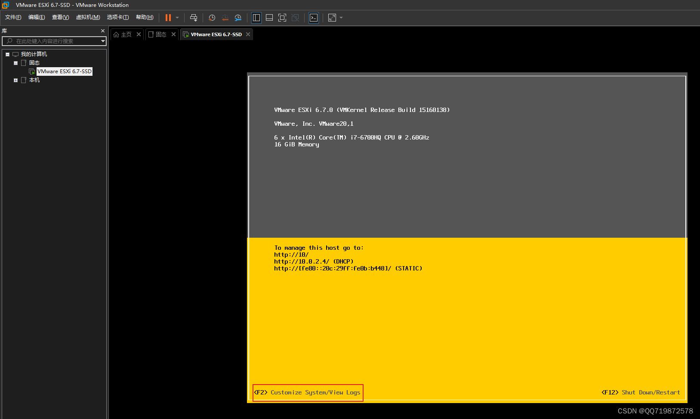
Task: Click the VMware Workstation logo in title bar
Action: coord(6,5)
